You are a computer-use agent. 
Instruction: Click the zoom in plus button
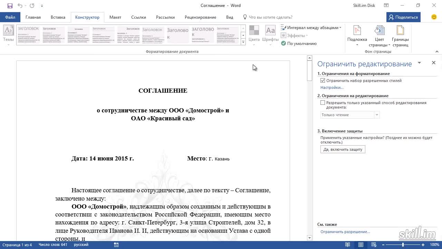click(423, 245)
